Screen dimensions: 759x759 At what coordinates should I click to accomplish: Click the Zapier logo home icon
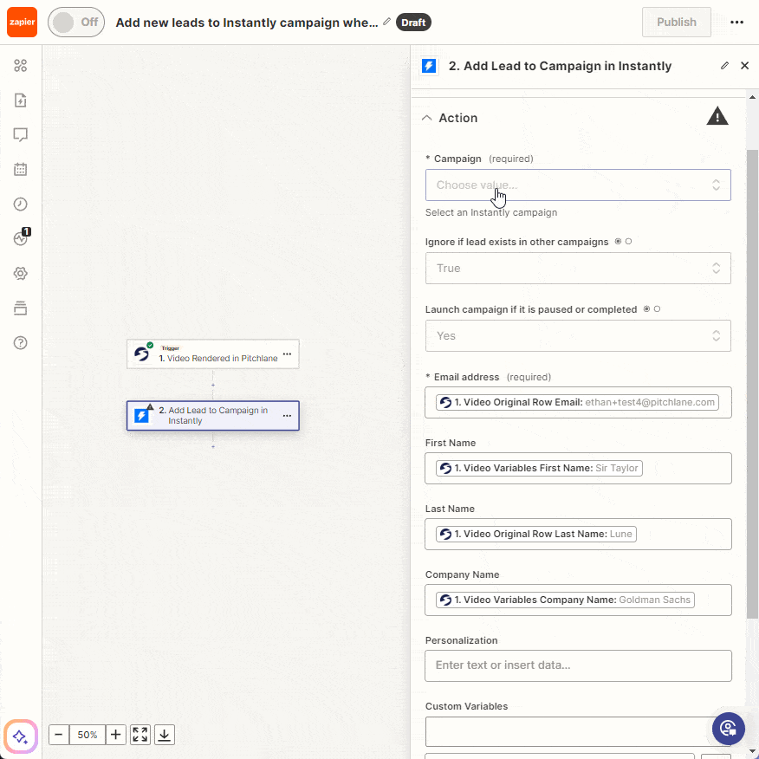[x=22, y=23]
